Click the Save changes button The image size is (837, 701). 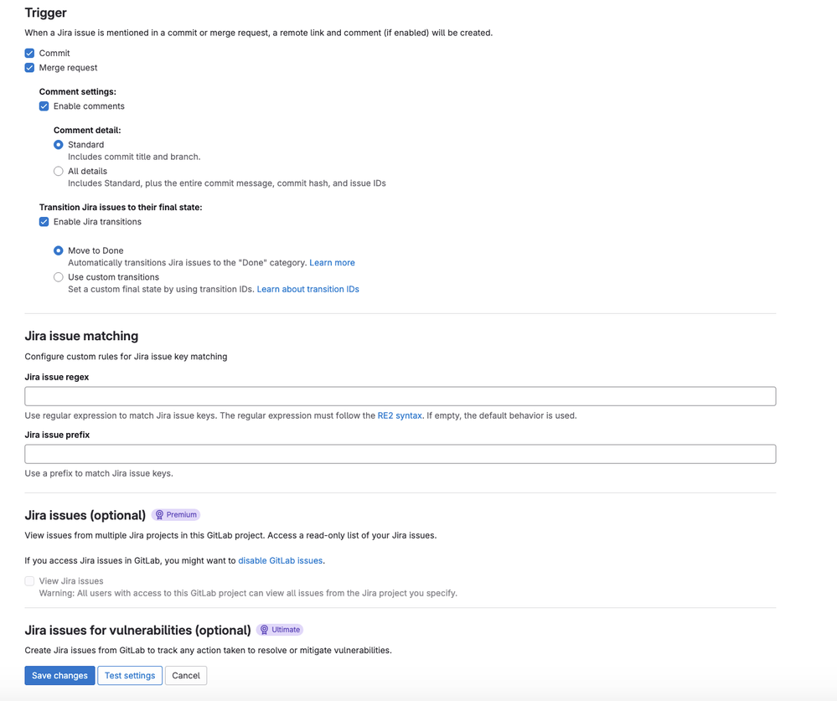[x=59, y=675]
